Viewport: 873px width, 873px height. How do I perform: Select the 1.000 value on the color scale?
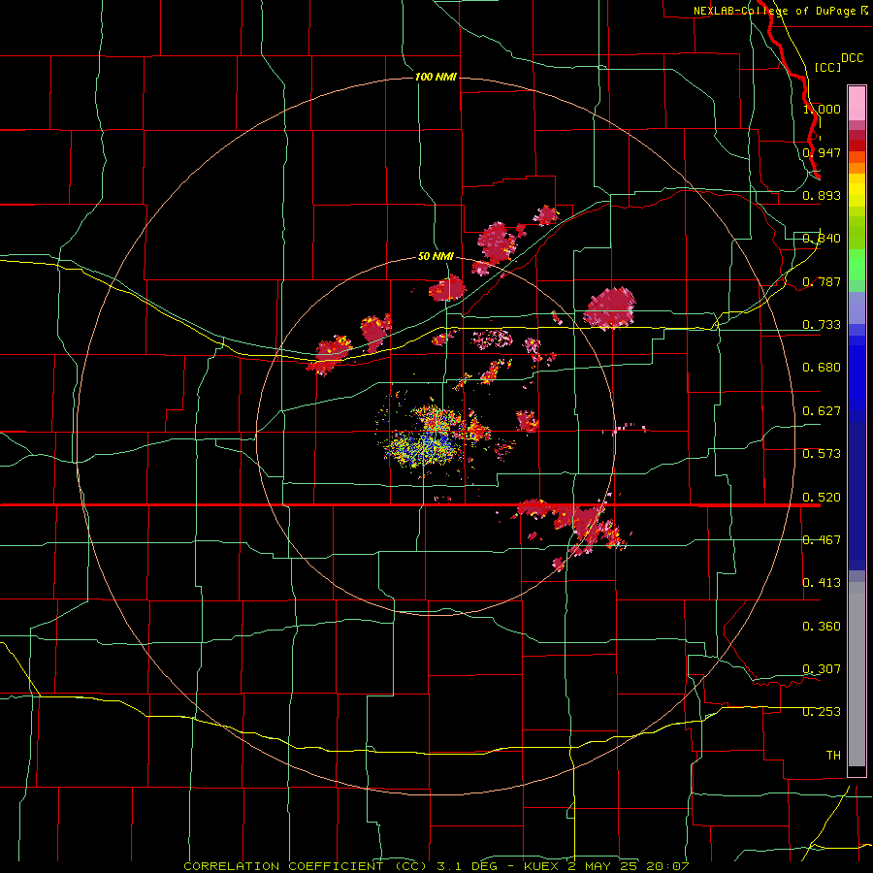822,109
